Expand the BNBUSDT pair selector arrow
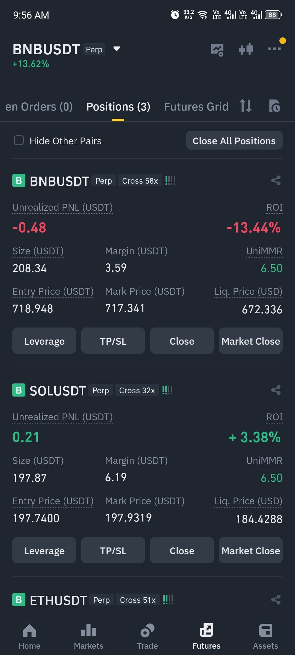This screenshot has height=655, width=295. (x=117, y=49)
